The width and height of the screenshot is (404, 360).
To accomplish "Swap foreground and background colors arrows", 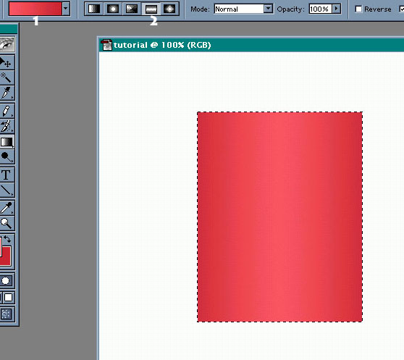I will 7,239.
